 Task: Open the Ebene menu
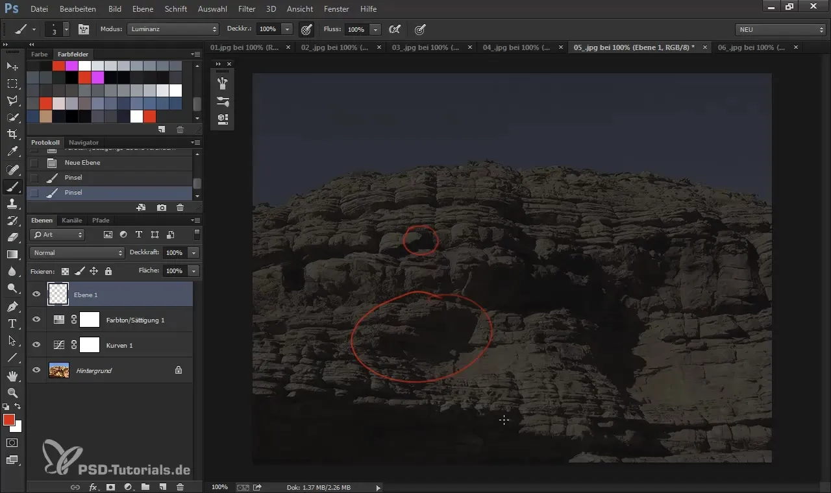(143, 9)
